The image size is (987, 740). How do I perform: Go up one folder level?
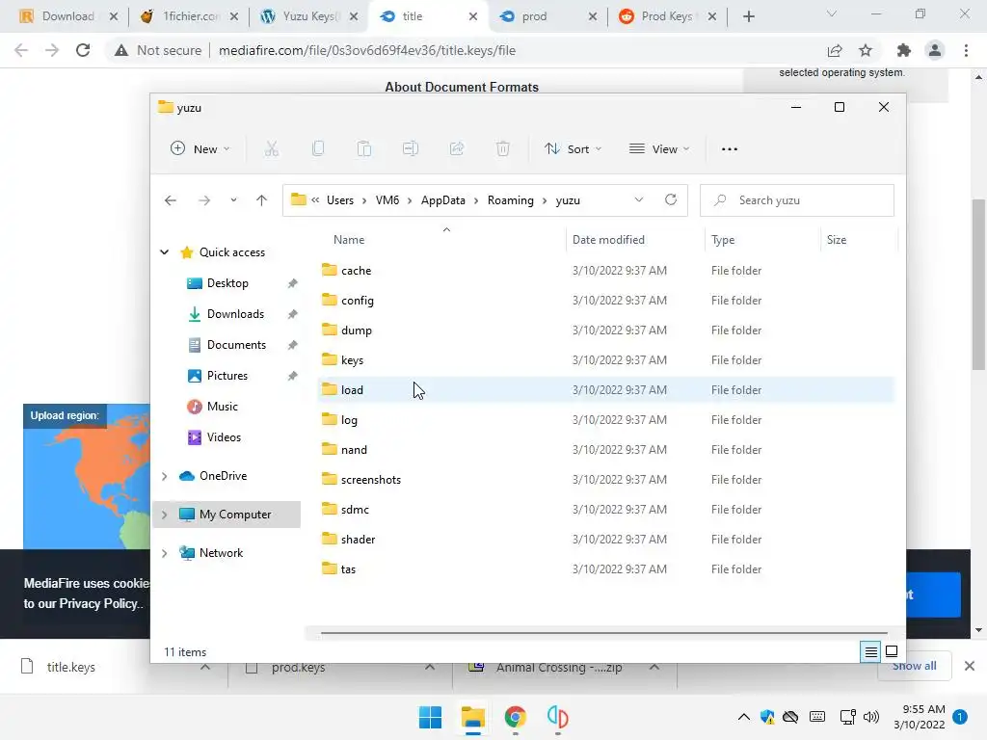261,200
